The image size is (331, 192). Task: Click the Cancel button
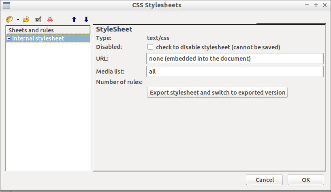click(265, 180)
